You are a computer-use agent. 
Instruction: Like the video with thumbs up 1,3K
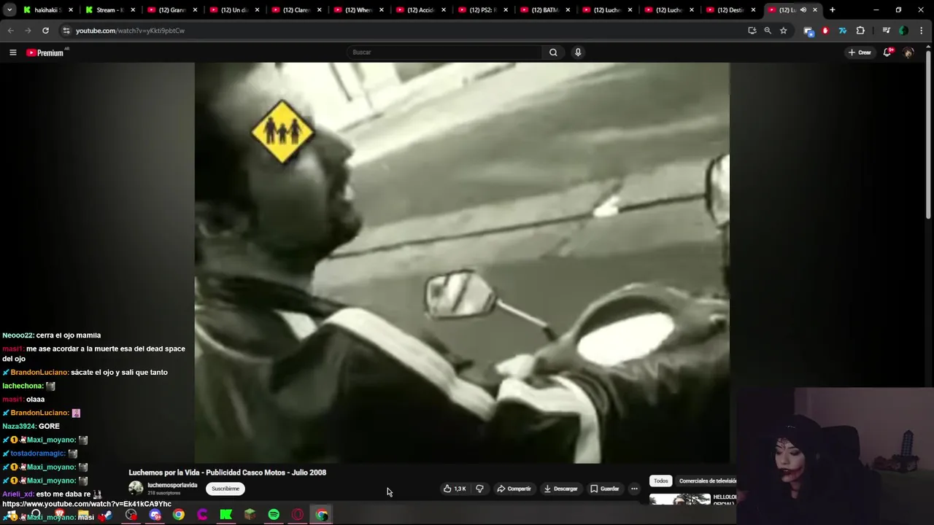(x=455, y=489)
